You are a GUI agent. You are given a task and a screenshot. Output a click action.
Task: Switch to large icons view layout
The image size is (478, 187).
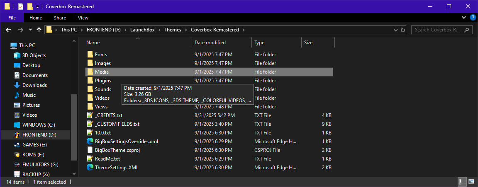pos(471,182)
